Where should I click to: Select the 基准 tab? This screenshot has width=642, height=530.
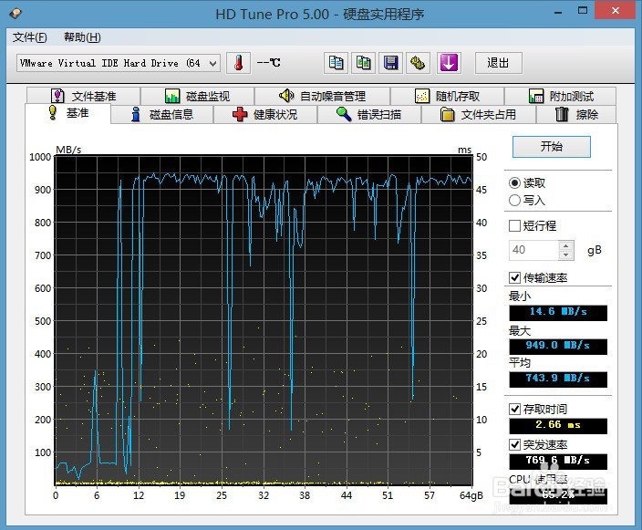(68, 113)
